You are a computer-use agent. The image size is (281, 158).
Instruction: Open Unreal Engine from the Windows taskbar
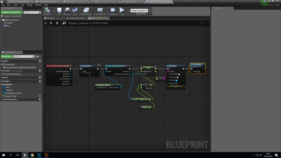tap(25, 155)
